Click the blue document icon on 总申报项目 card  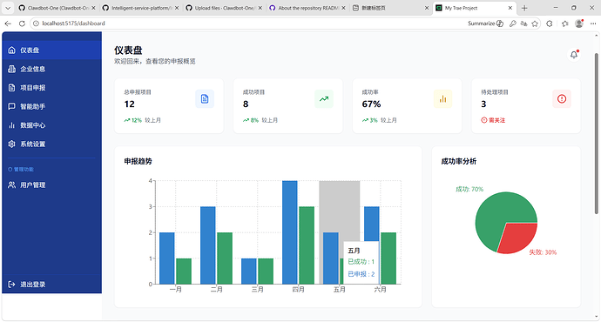(x=205, y=99)
